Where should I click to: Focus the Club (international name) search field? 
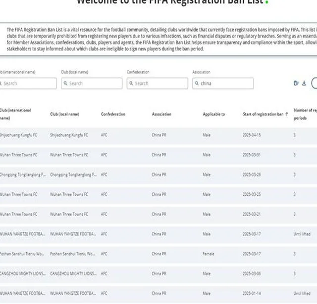tap(27, 84)
